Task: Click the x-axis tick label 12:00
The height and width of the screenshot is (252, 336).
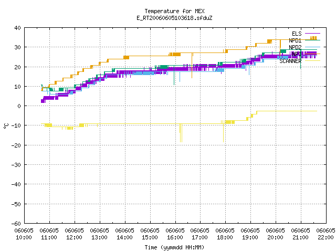Action: pyautogui.click(x=75, y=237)
